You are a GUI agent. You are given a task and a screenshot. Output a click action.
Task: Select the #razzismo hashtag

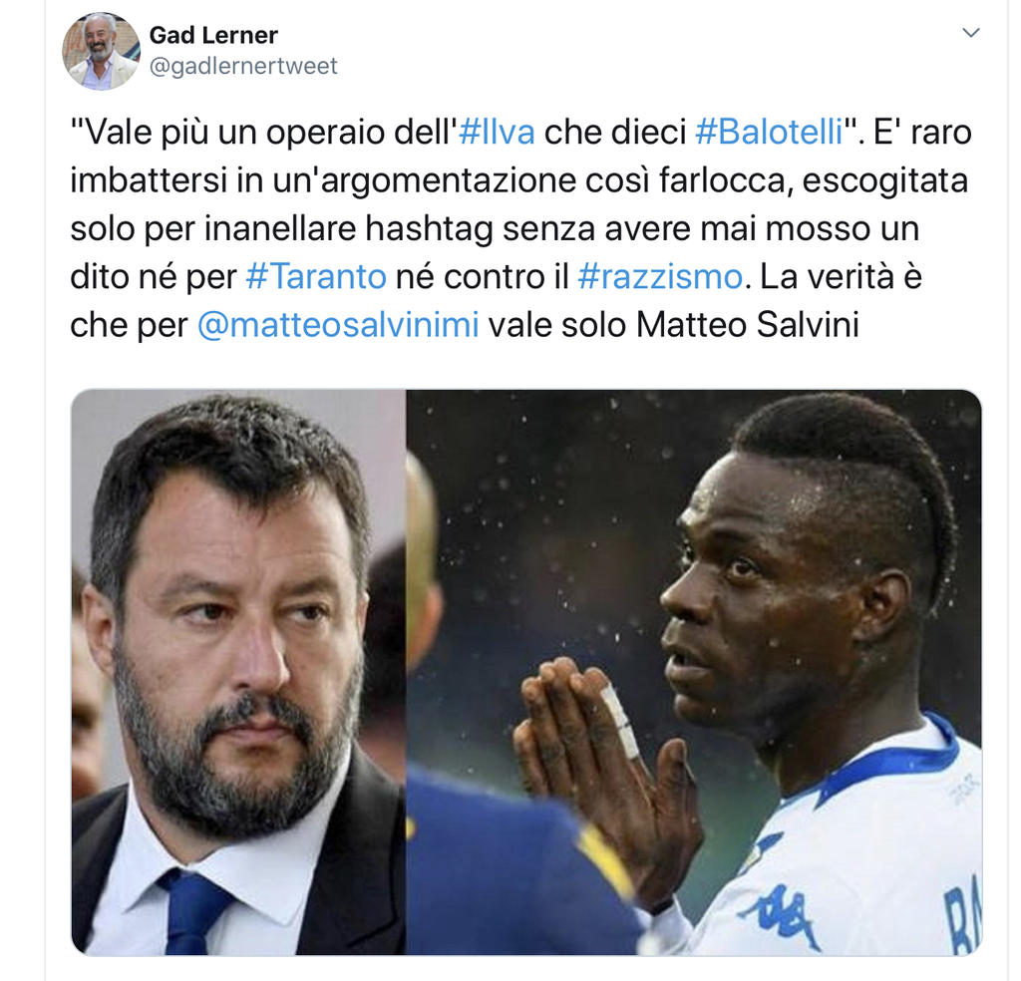[x=660, y=277]
